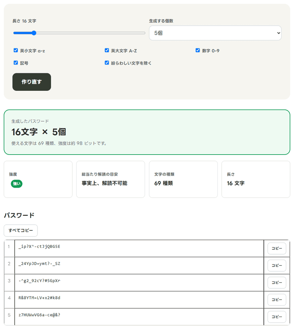Click password text _ip?X^-ctJjQBG5E
This screenshot has height=329, width=294.
click(39, 246)
